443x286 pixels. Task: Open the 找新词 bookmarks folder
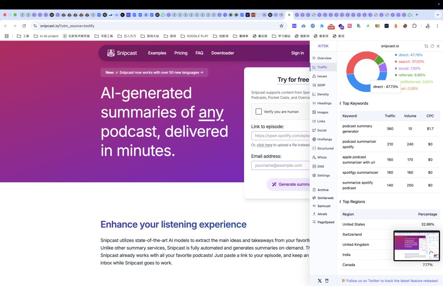pyautogui.click(x=220, y=36)
